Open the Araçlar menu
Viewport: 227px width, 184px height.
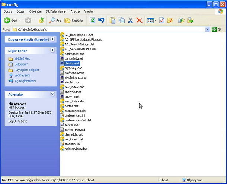point(75,12)
